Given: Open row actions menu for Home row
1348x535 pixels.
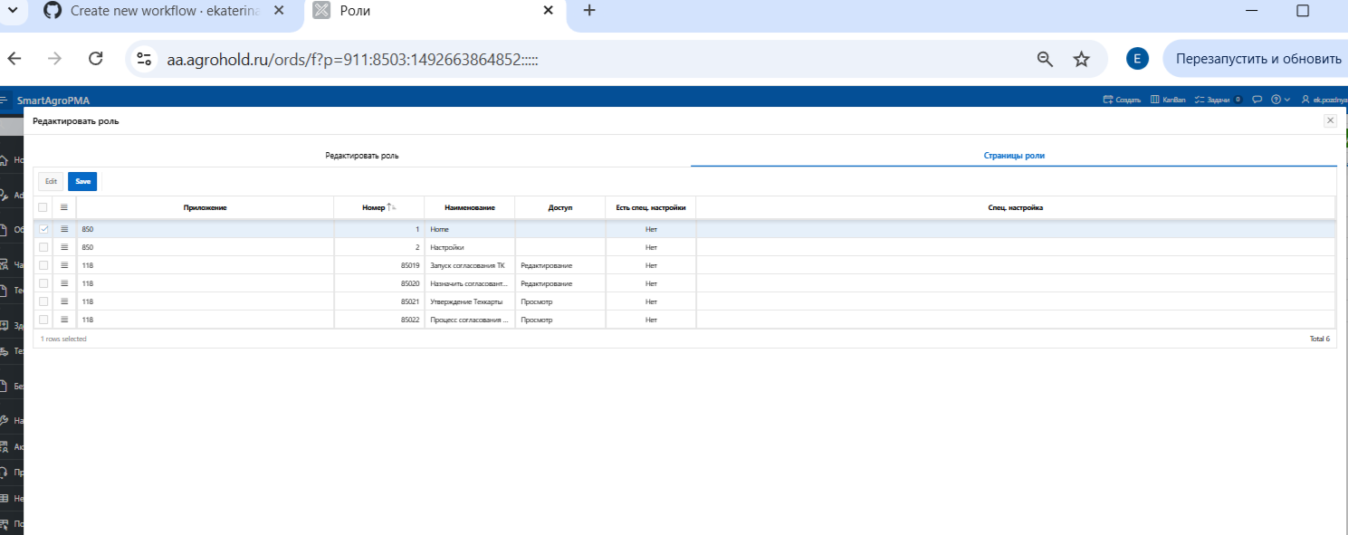Looking at the screenshot, I should pos(64,229).
